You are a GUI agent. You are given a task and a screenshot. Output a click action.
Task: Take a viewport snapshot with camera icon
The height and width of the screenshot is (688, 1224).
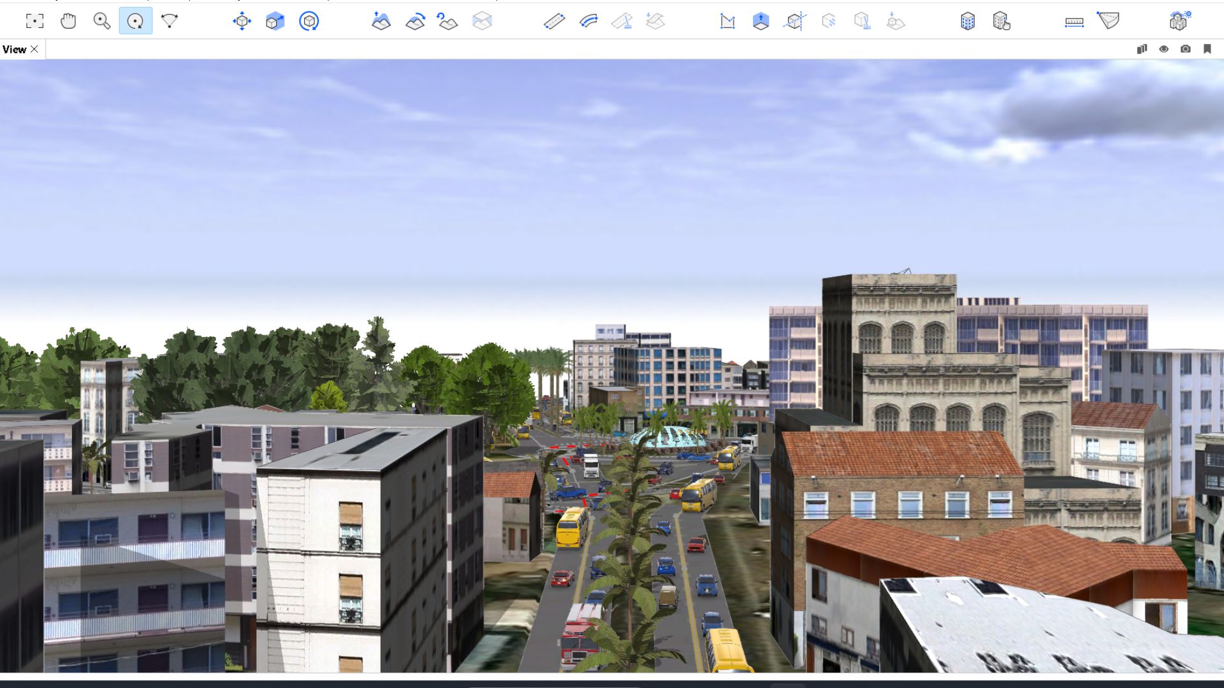tap(1185, 49)
